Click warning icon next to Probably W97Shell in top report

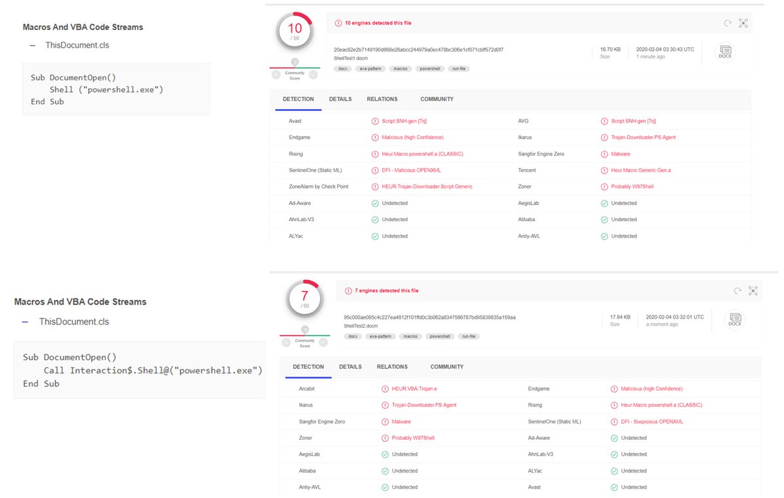tap(604, 187)
